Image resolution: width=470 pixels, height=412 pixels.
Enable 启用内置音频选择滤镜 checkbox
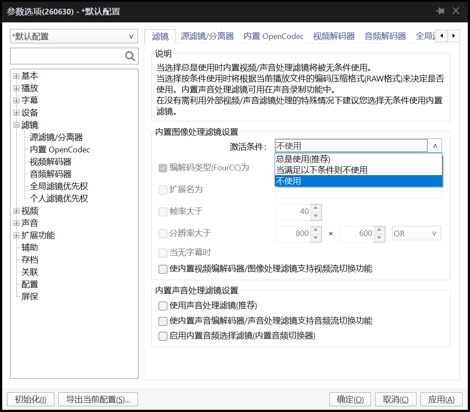pyautogui.click(x=163, y=336)
